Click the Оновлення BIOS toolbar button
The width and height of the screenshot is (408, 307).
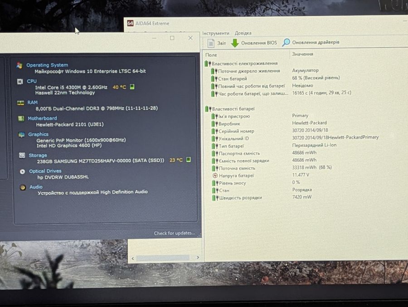254,43
